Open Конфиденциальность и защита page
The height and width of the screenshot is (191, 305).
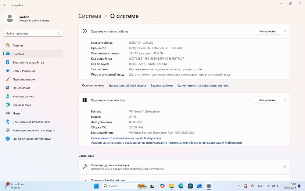(33, 130)
